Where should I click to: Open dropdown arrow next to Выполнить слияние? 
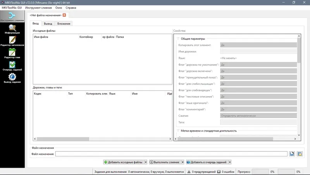coord(183,162)
